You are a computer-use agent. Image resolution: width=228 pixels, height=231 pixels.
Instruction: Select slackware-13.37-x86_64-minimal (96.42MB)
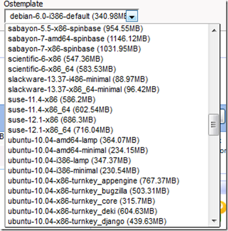click(107, 89)
